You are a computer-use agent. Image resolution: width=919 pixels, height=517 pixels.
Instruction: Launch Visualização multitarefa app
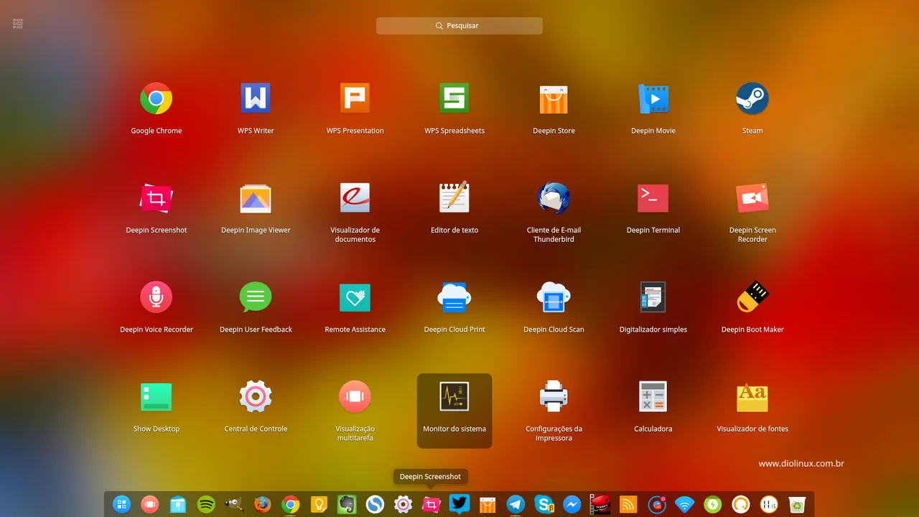[355, 396]
